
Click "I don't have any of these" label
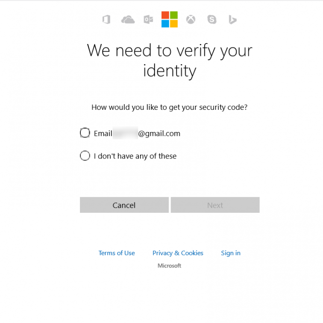click(x=135, y=156)
